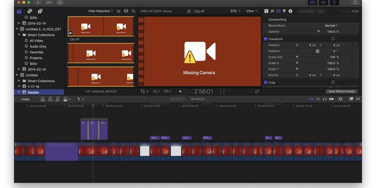This screenshot has height=188, width=376.
Task: Show the Libraries sidebar clapper icon
Action: click(x=19, y=11)
